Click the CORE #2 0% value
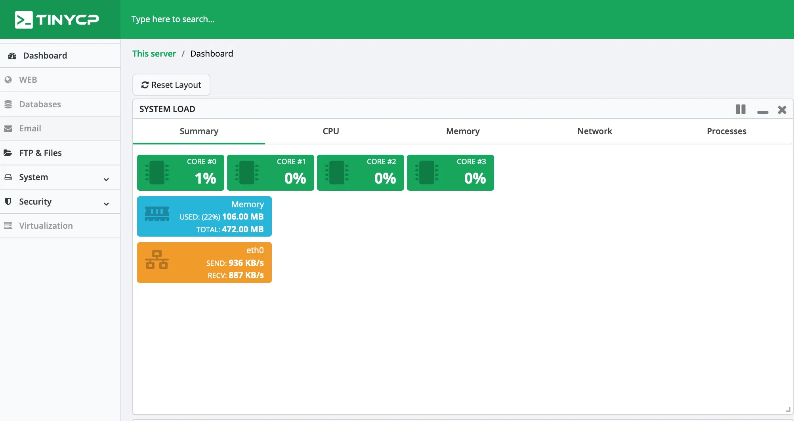Image resolution: width=794 pixels, height=421 pixels. tap(385, 178)
